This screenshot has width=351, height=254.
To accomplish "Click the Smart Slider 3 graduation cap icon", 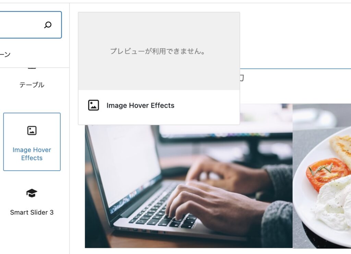I will point(32,193).
